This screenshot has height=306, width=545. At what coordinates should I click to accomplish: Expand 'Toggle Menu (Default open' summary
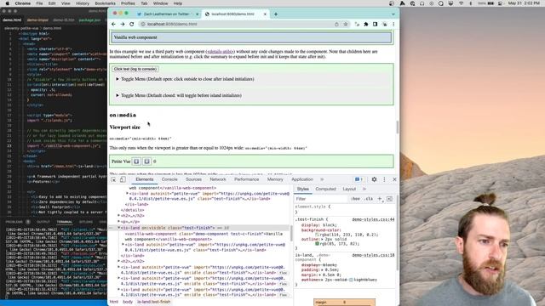click(x=187, y=79)
